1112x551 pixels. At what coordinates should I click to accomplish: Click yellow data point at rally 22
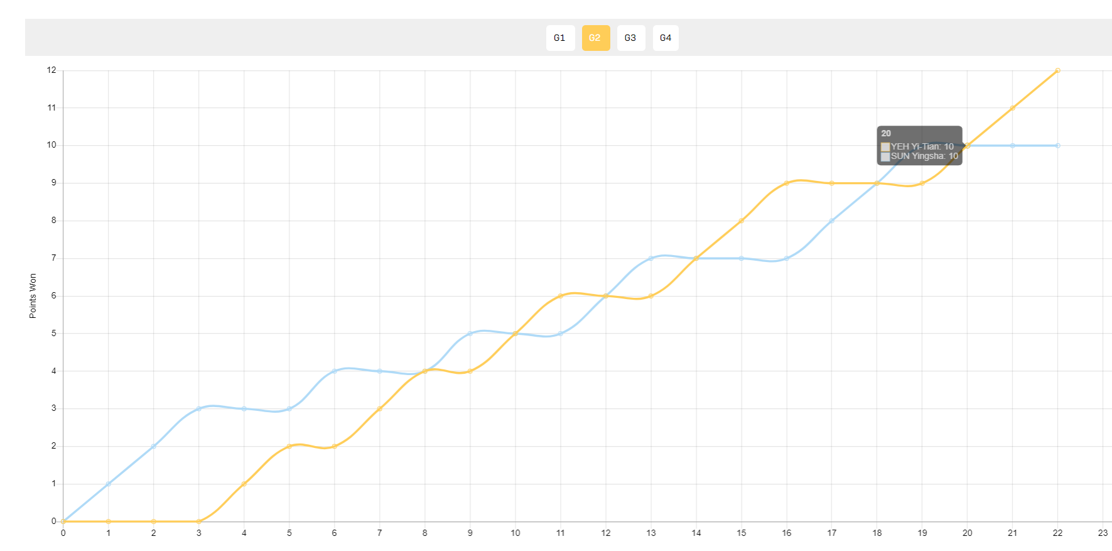tap(1058, 70)
